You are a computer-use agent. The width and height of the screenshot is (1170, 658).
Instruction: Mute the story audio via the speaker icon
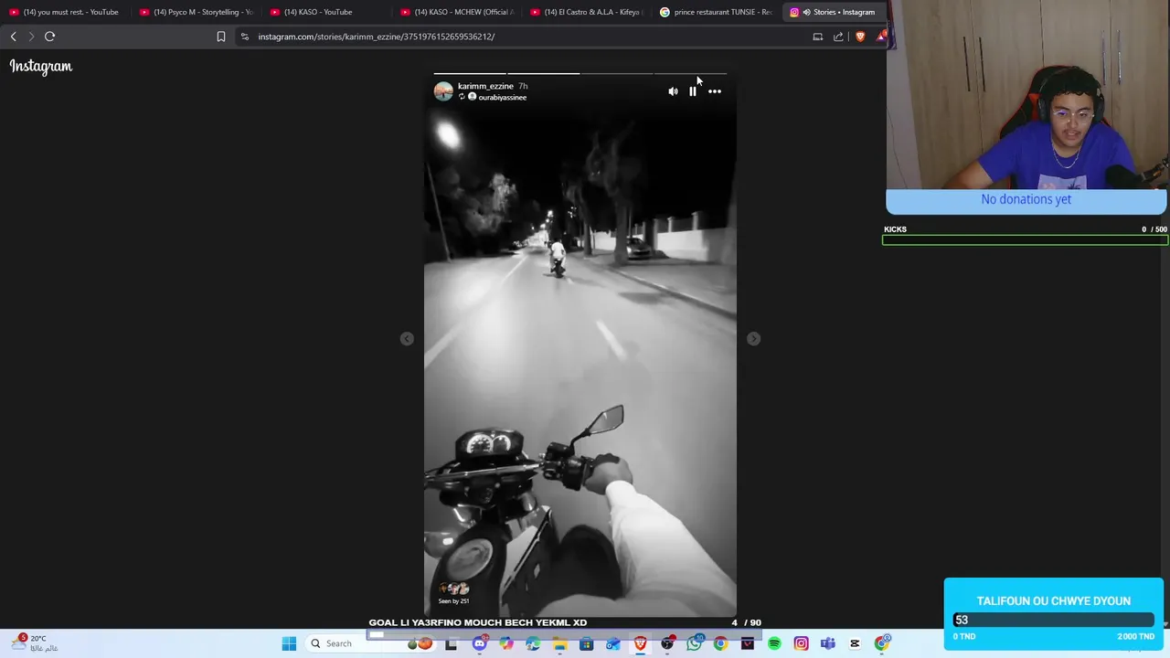(673, 91)
